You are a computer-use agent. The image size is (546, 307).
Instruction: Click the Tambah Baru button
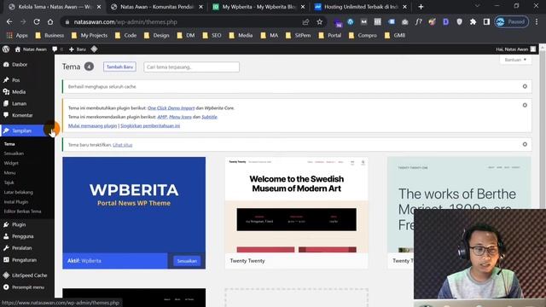tap(119, 67)
